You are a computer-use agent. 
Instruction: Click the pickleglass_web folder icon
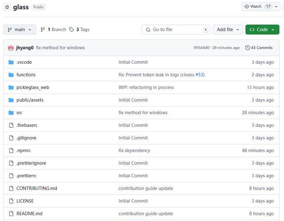coord(11,87)
